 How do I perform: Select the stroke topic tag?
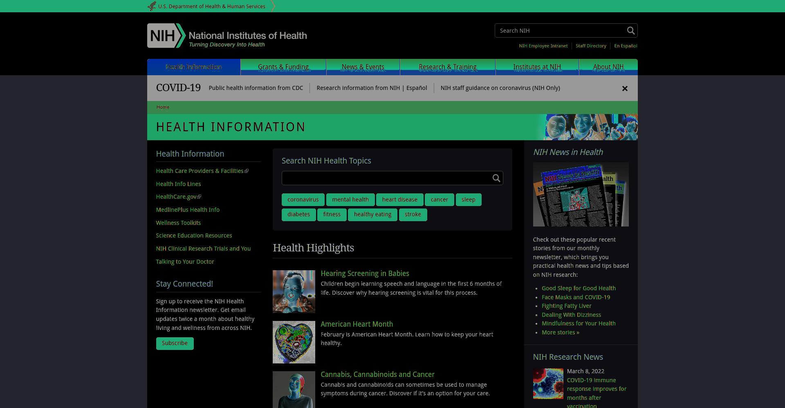pos(413,215)
